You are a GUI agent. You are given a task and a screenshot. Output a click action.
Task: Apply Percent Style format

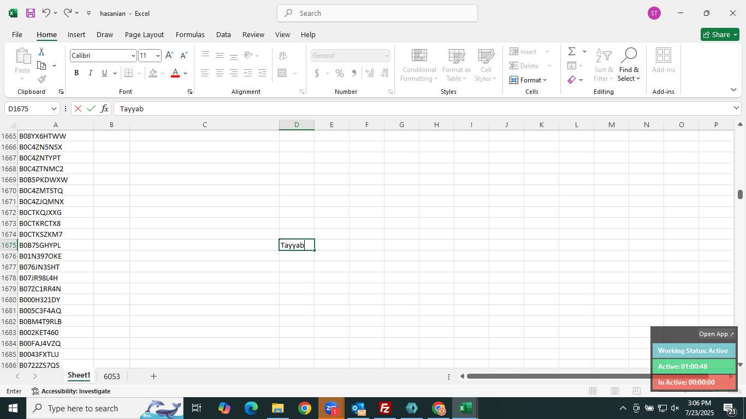(x=340, y=73)
